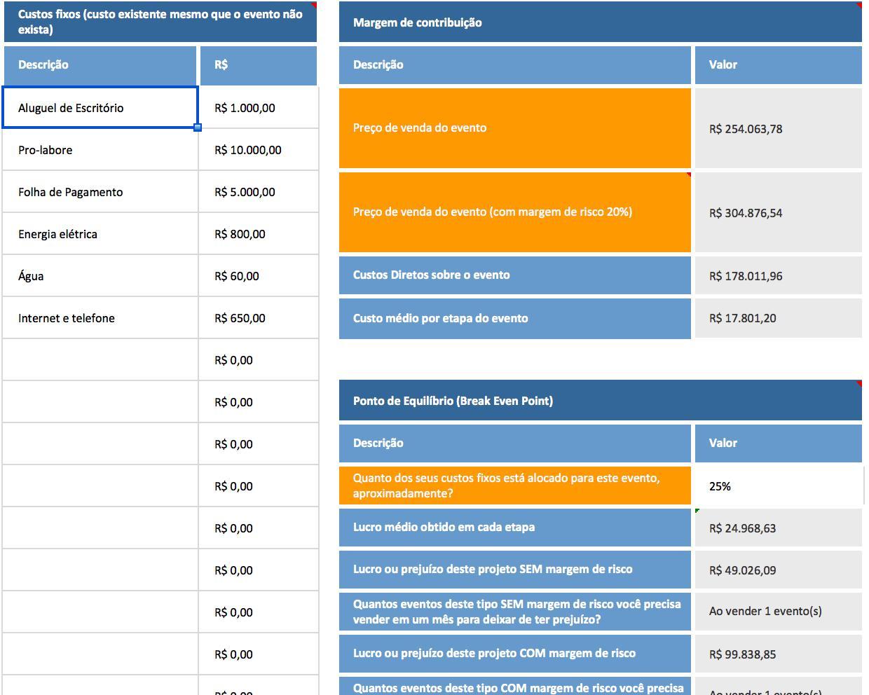Click the R$ 1.000,00 rent value cell
869x695 pixels.
click(x=258, y=108)
